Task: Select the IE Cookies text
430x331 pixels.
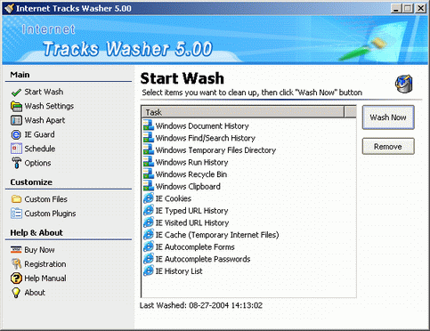Action: pyautogui.click(x=174, y=198)
